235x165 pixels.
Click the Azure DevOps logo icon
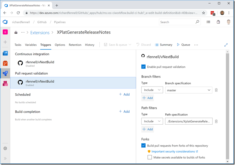pyautogui.click(x=5, y=22)
